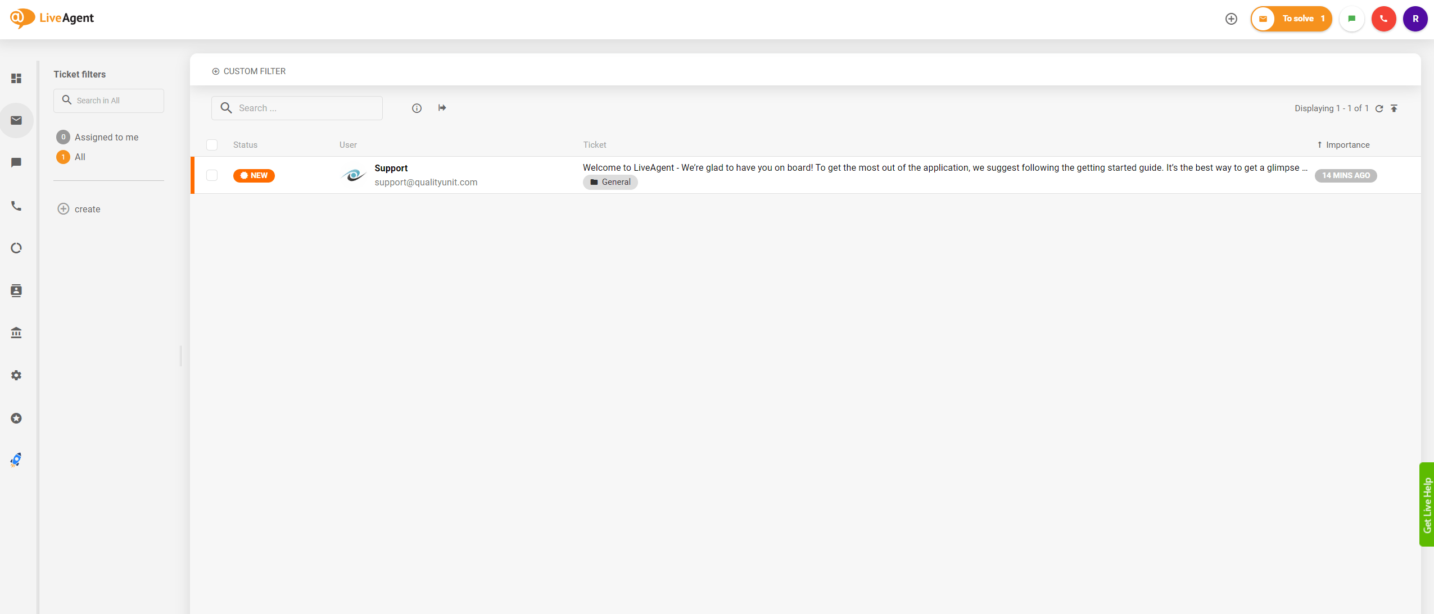The image size is (1434, 614).
Task: Open the Dashboard grid icon in sidebar
Action: click(16, 78)
